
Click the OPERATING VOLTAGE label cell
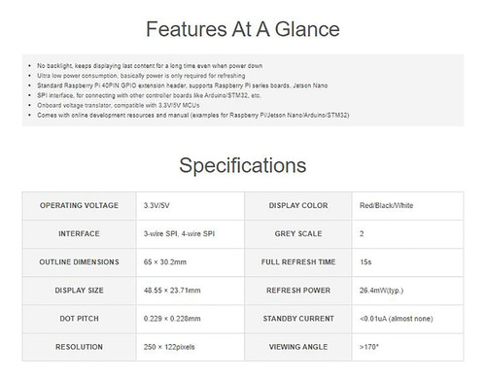pos(79,206)
